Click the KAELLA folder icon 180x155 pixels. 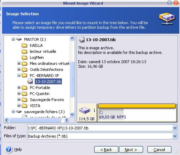[x=24, y=45]
